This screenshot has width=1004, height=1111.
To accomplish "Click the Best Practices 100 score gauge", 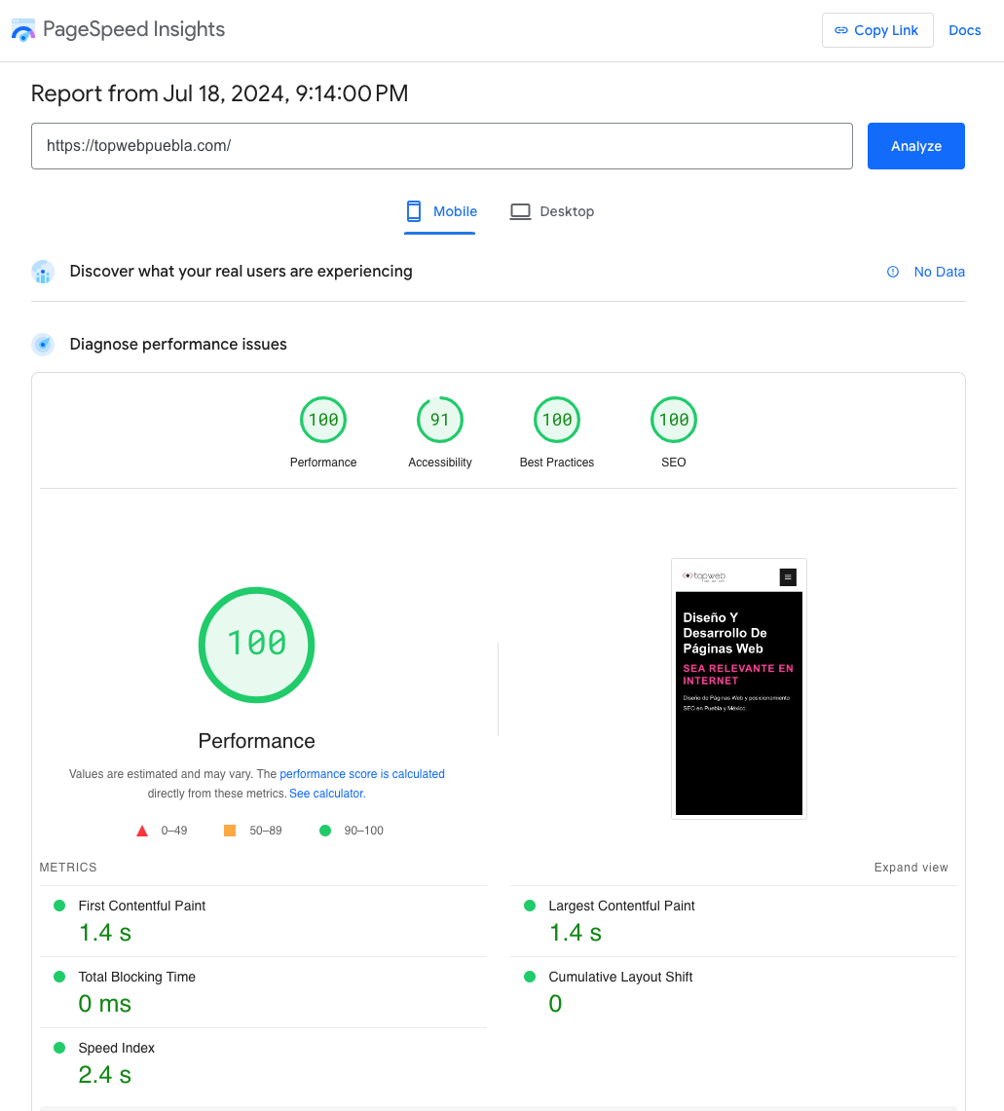I will coord(557,421).
